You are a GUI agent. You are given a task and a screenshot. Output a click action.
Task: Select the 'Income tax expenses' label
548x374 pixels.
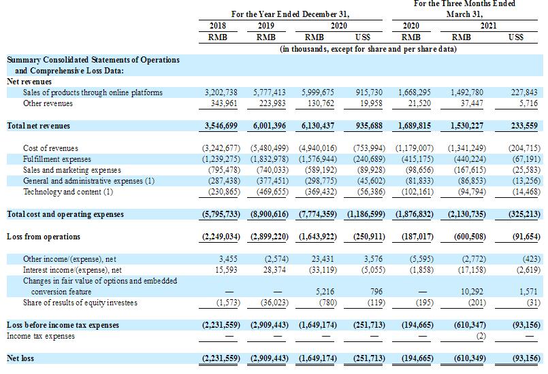click(41, 336)
